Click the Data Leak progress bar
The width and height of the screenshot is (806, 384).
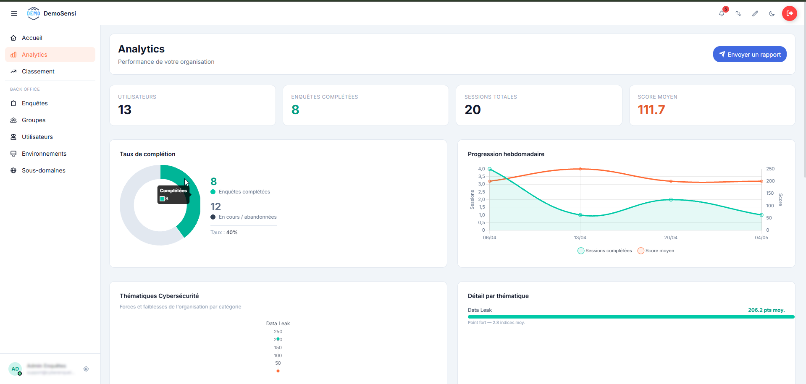coord(631,317)
